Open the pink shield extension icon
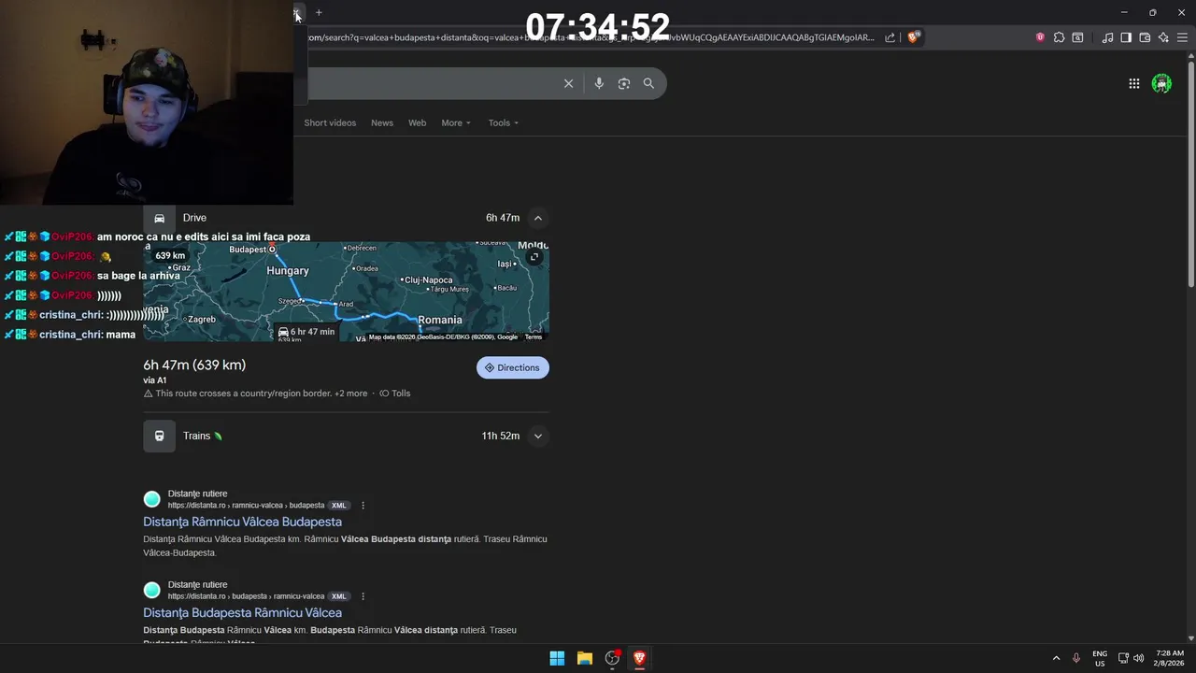The height and width of the screenshot is (673, 1196). (1040, 37)
